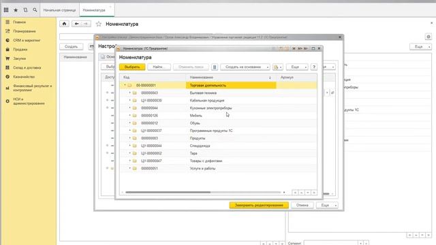436x245 pixels.
Task: Click the M calculator memory button
Action: tap(294, 48)
